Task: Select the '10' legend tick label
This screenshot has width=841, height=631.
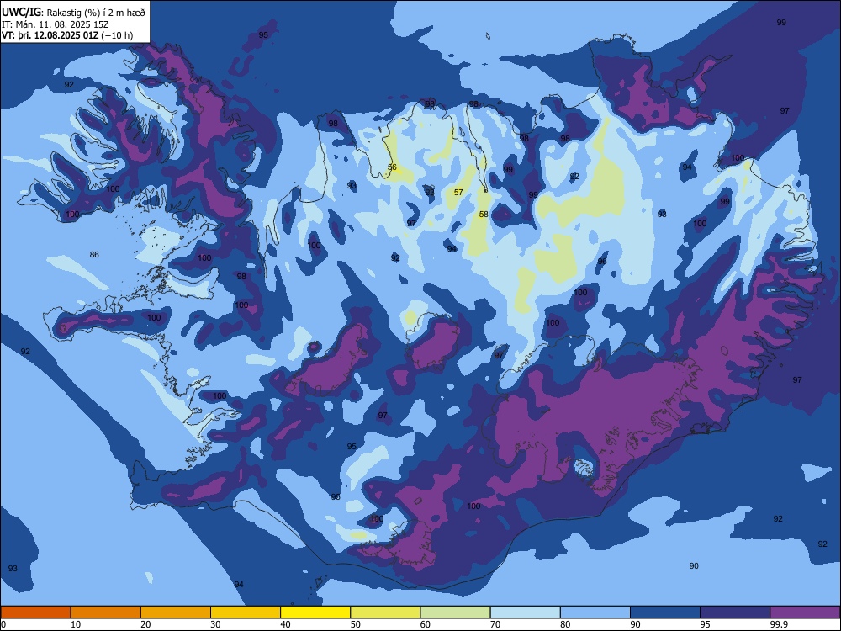Action: coord(76,624)
